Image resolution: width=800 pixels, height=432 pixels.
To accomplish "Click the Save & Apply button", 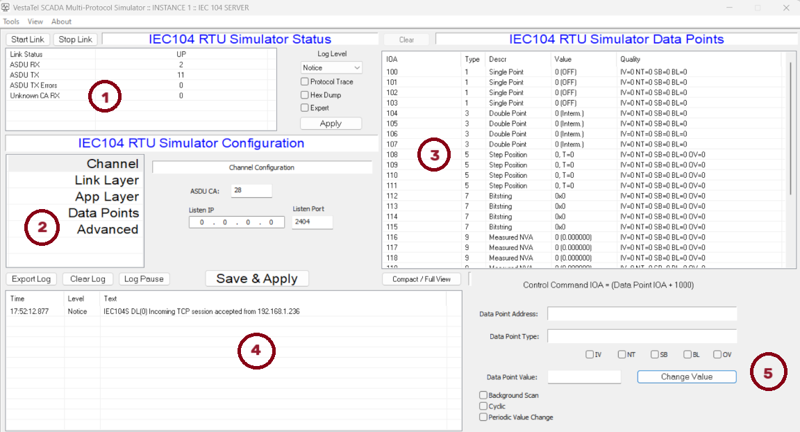I will (x=257, y=279).
